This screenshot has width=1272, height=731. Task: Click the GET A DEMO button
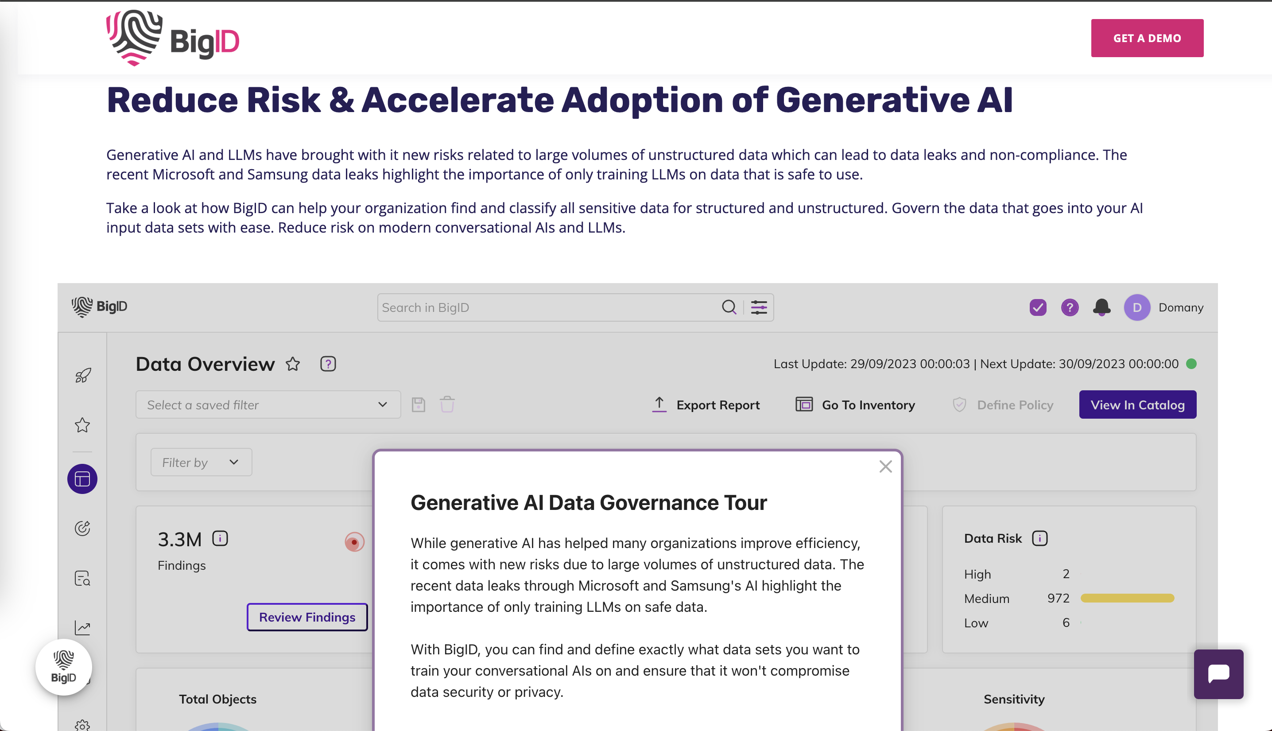point(1147,38)
